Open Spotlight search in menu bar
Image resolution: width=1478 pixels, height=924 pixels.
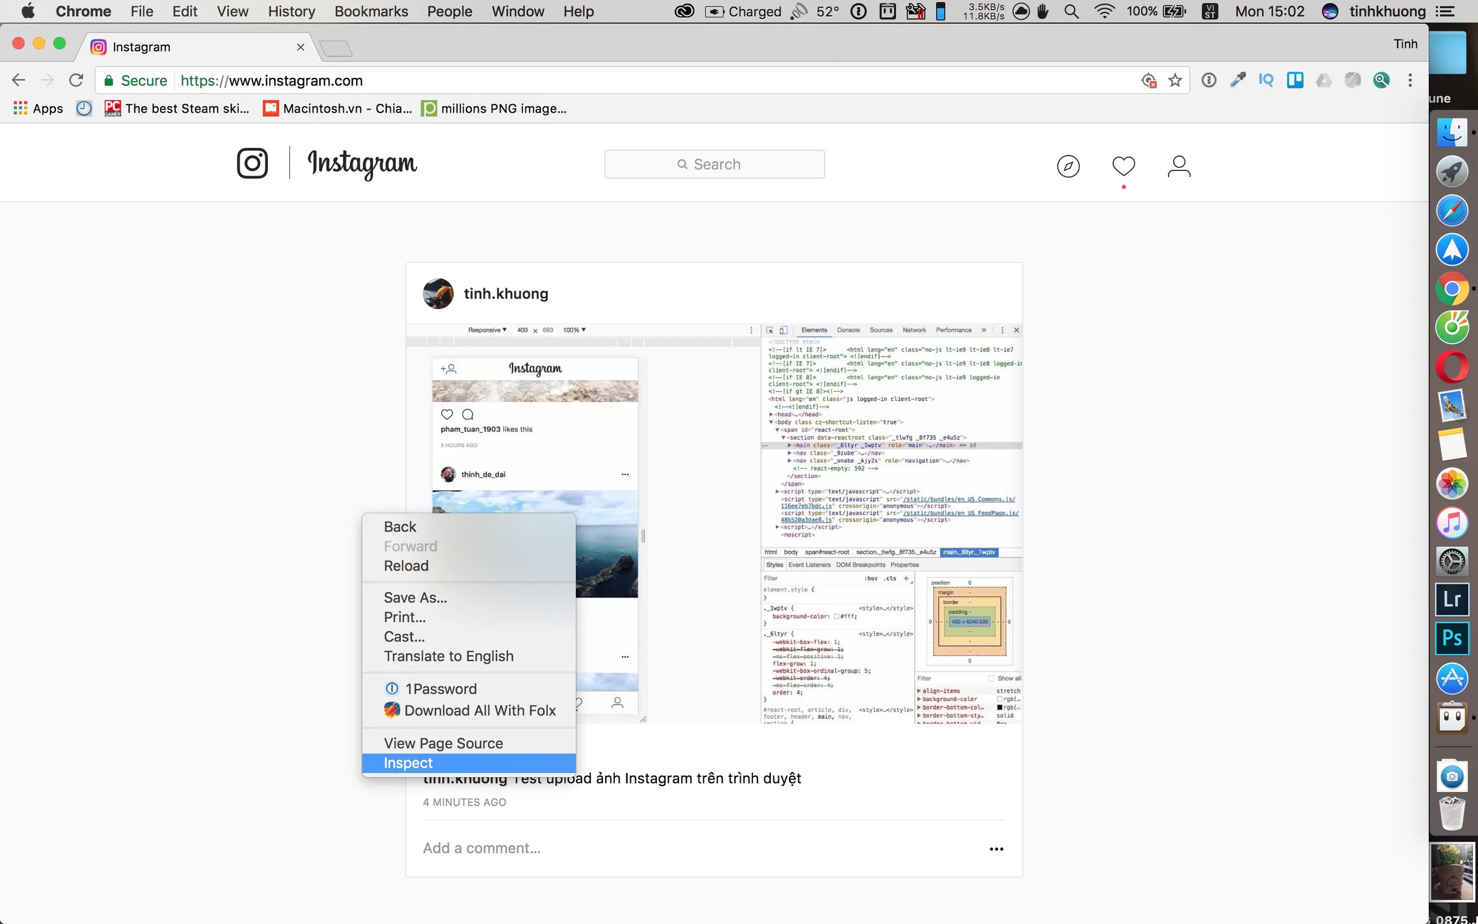click(1071, 12)
